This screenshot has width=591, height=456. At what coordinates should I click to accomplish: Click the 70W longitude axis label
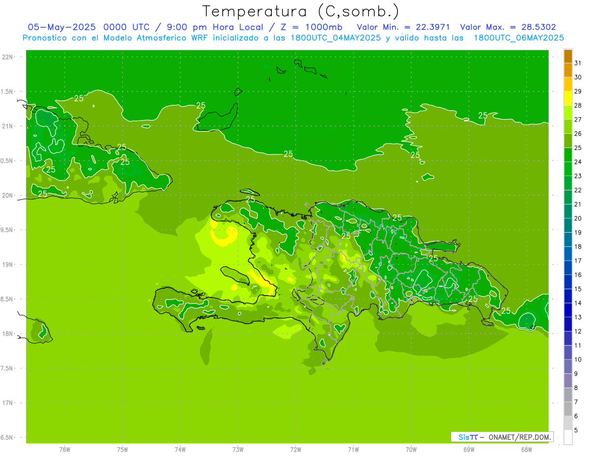411,449
